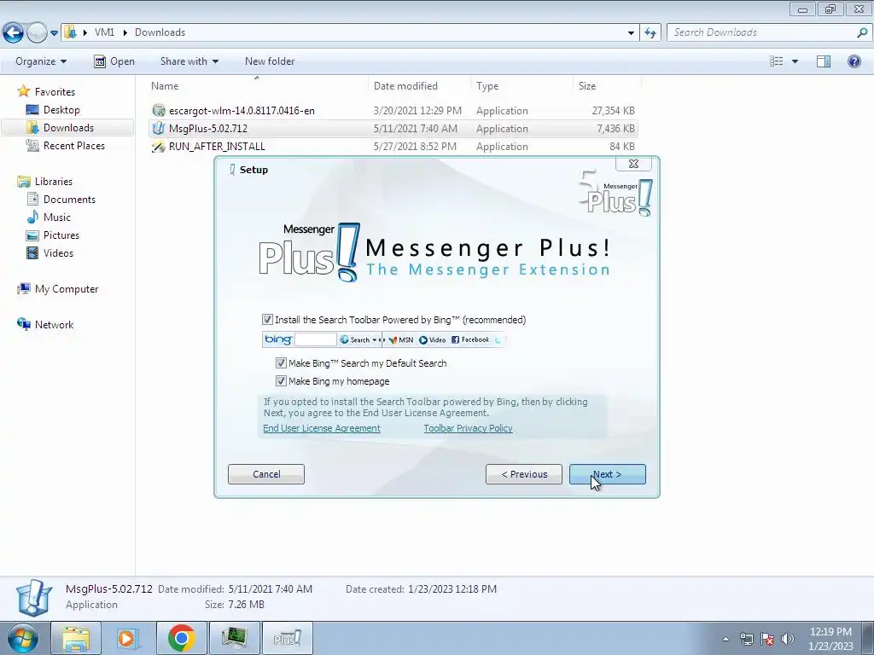Uncheck Make Bing Search my Default Search
Screen dimensions: 874x655
coord(281,363)
